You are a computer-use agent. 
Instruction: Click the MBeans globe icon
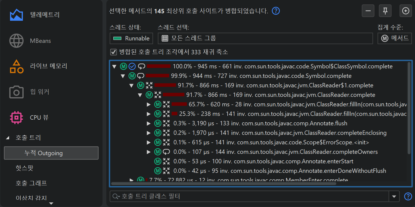click(16, 41)
